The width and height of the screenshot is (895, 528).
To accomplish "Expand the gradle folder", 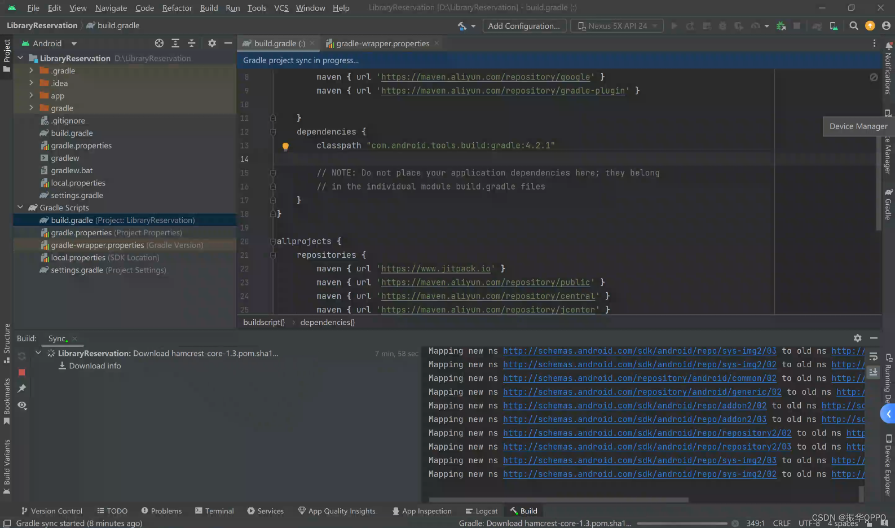I will [32, 108].
